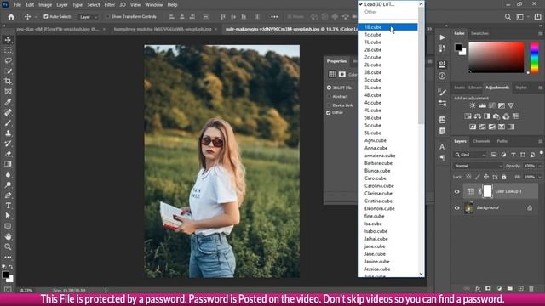
Task: Open the Info panel icon
Action: (442, 76)
